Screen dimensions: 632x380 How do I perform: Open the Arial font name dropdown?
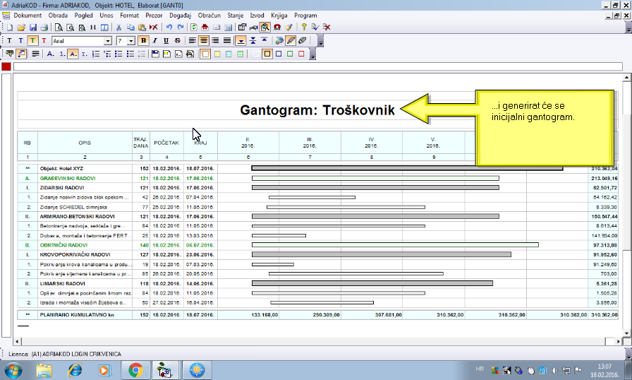[x=108, y=41]
